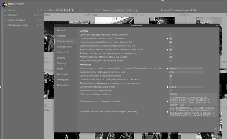Open the Toujours dropdown for RAW usage
The width and height of the screenshot is (227, 139).
click(x=186, y=69)
